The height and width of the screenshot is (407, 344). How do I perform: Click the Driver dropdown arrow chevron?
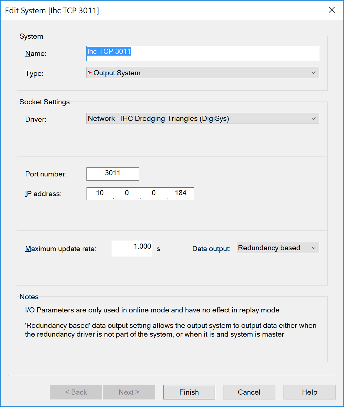tap(313, 118)
